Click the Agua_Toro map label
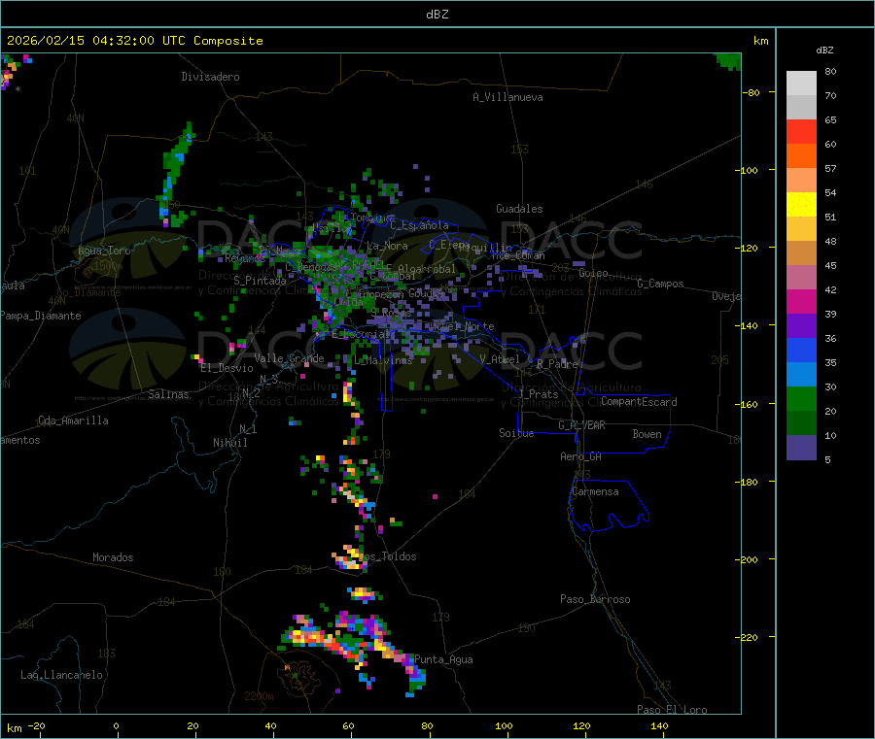This screenshot has width=875, height=739. (x=104, y=251)
